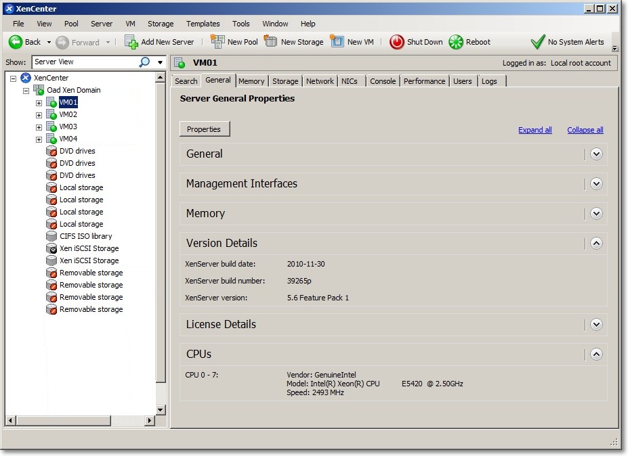Open the Forward history dropdown arrow

point(108,43)
